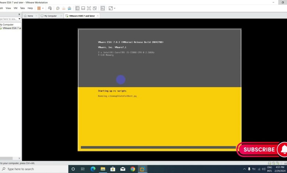Image resolution: width=287 pixels, height=173 pixels.
Task: Select VMware ESXi 7 VM in library tree
Action: [11, 28]
